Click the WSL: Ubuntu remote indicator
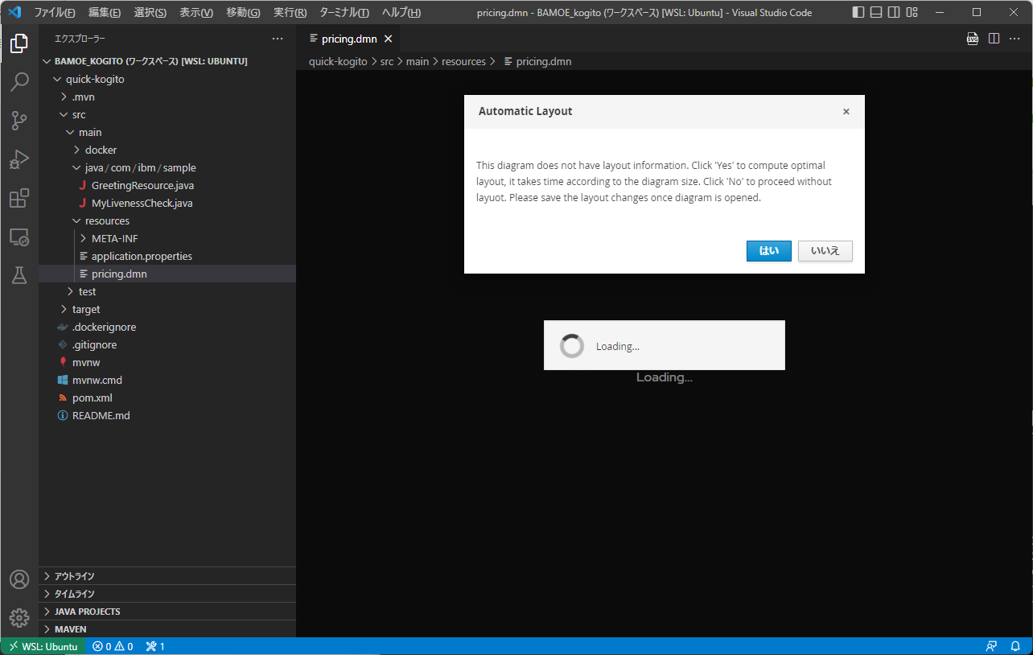This screenshot has width=1033, height=655. click(x=43, y=646)
